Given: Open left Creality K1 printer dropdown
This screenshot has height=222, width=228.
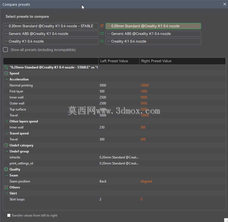Looking at the screenshot, I should pyautogui.click(x=51, y=41).
